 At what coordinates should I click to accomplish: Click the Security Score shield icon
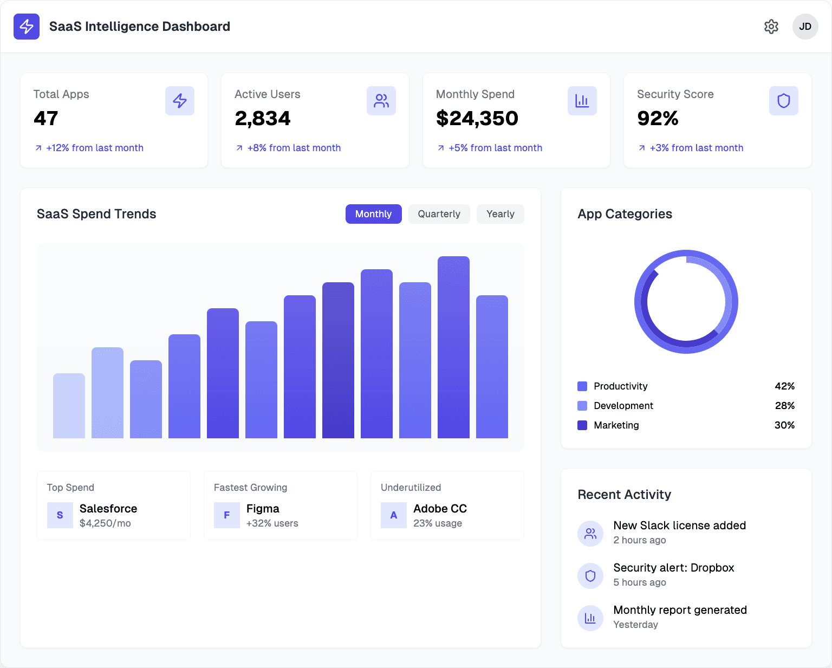point(783,101)
